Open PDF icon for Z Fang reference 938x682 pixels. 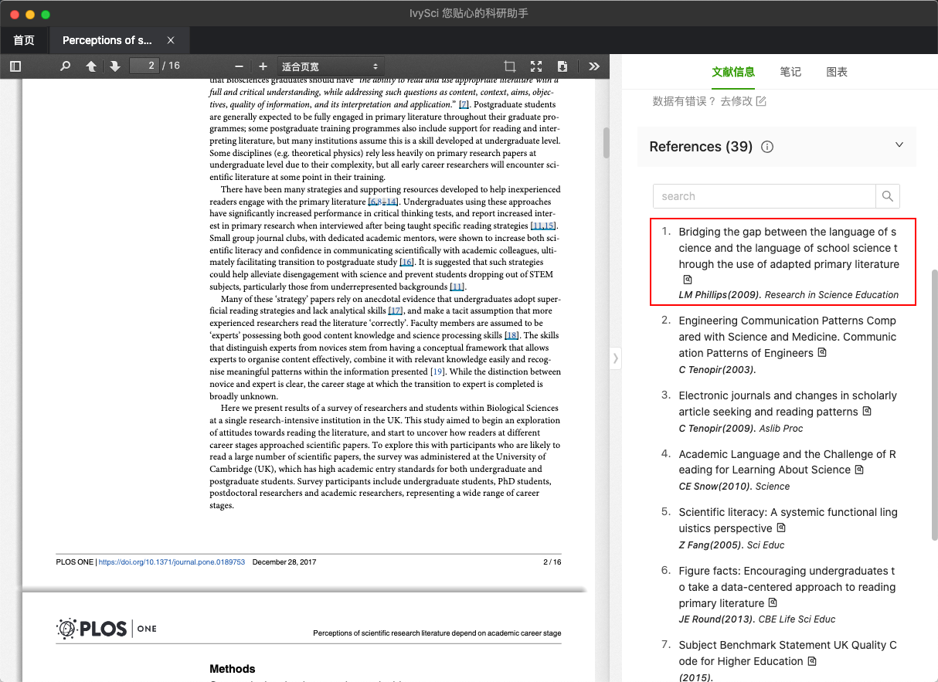(781, 528)
